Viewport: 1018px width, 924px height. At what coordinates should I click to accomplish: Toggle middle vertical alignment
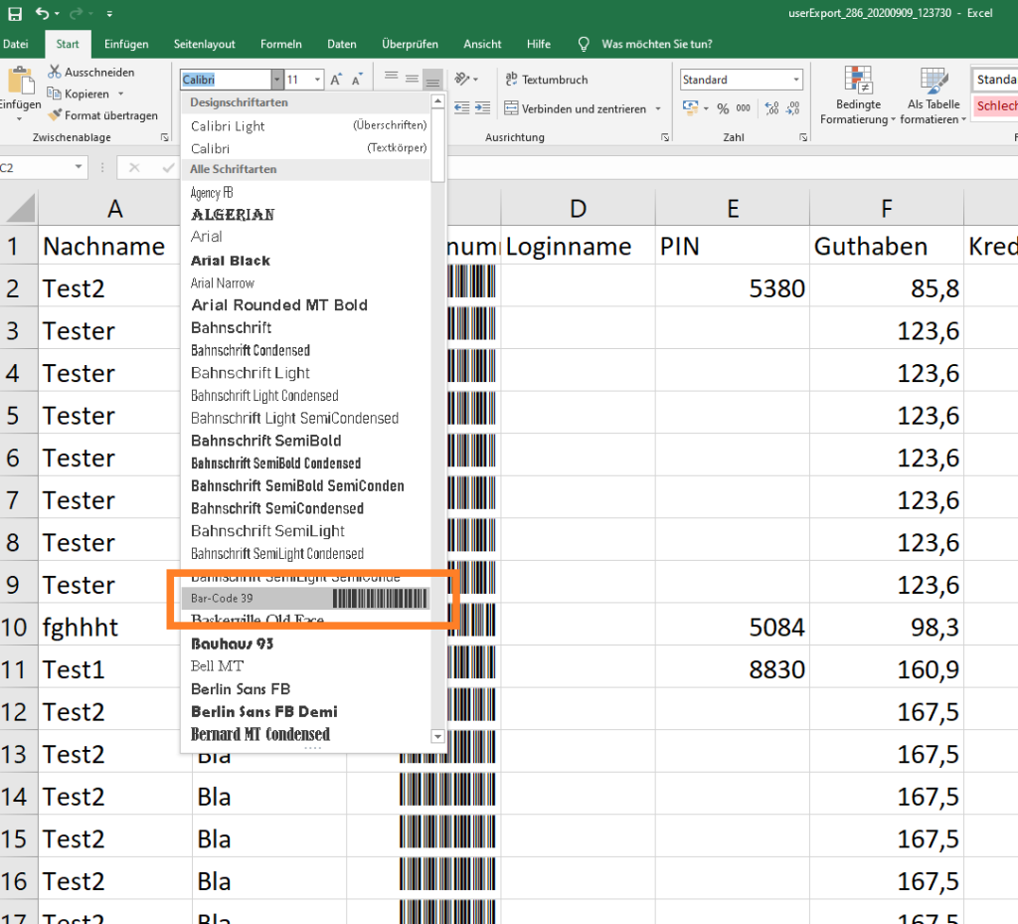pyautogui.click(x=412, y=79)
